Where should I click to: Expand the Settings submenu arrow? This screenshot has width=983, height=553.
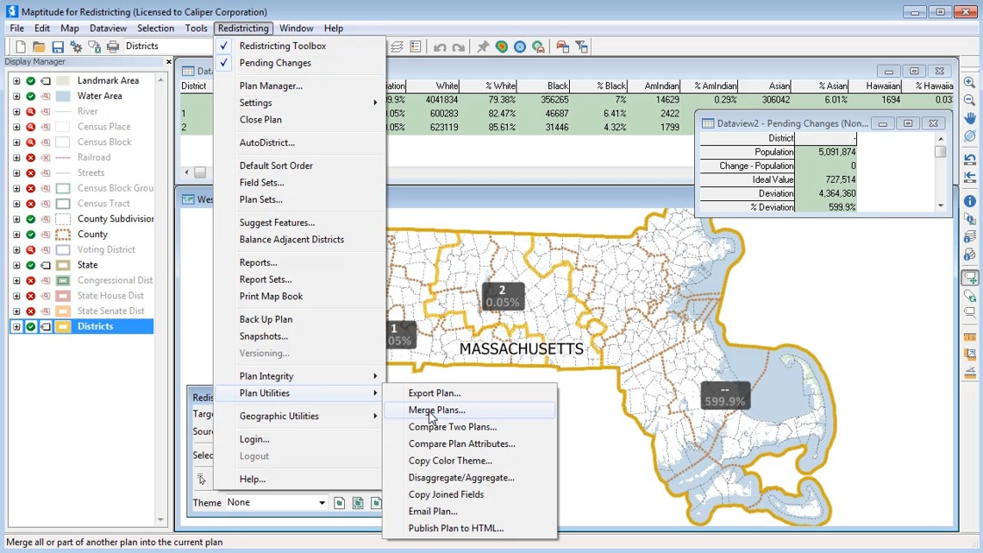pyautogui.click(x=374, y=103)
